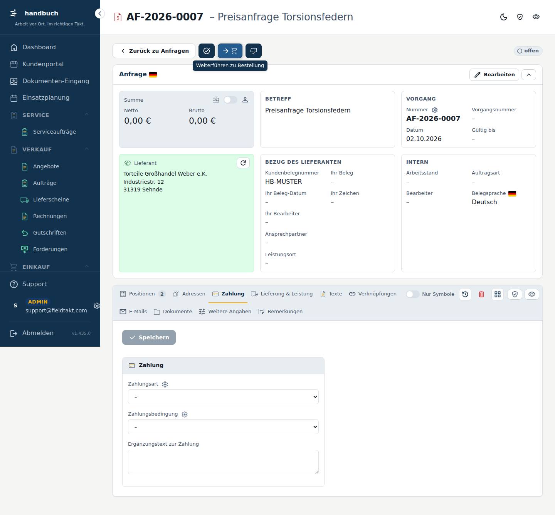
Task: Switch to the Adressen tab
Action: [x=189, y=294]
